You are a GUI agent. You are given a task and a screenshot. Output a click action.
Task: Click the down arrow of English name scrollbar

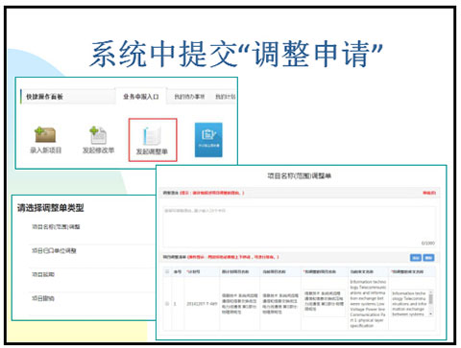tap(431, 314)
